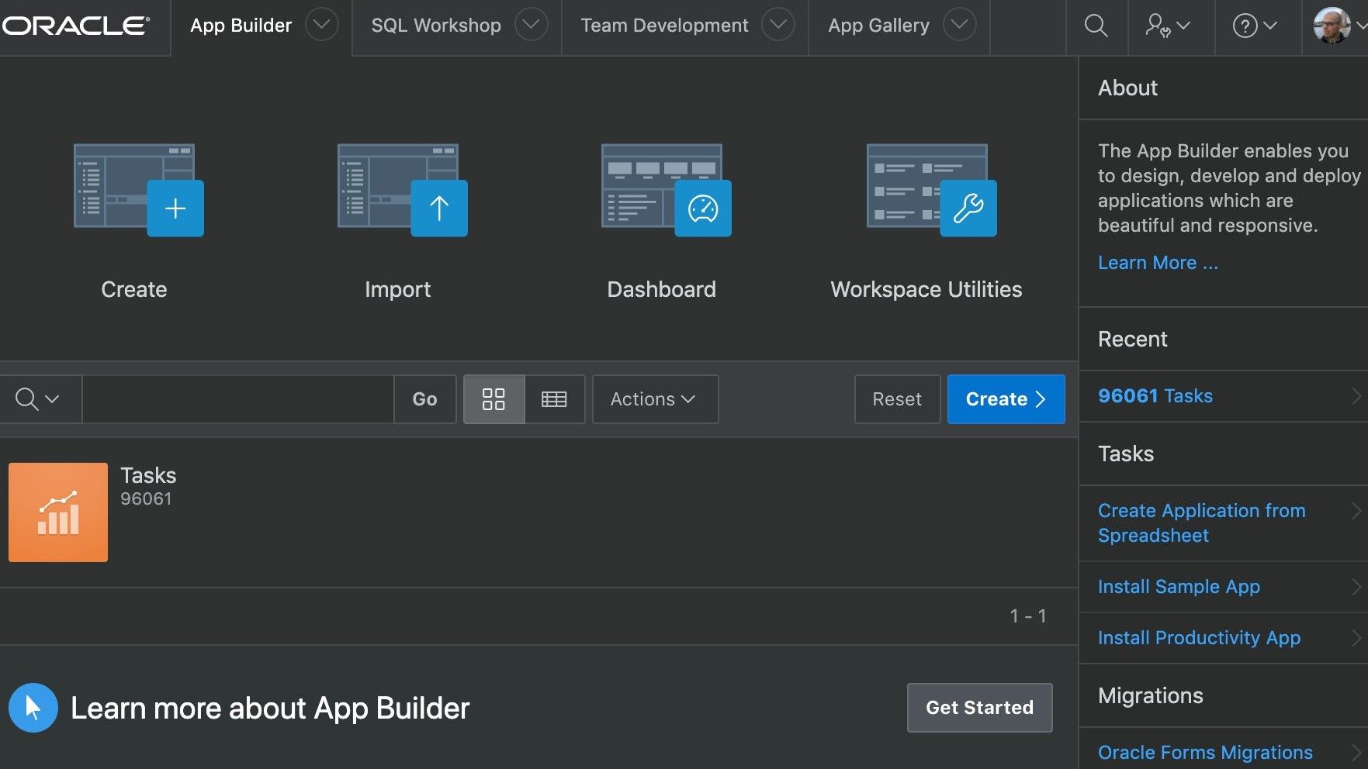Viewport: 1368px width, 769px height.
Task: Open the Dashboard icon
Action: click(x=666, y=191)
